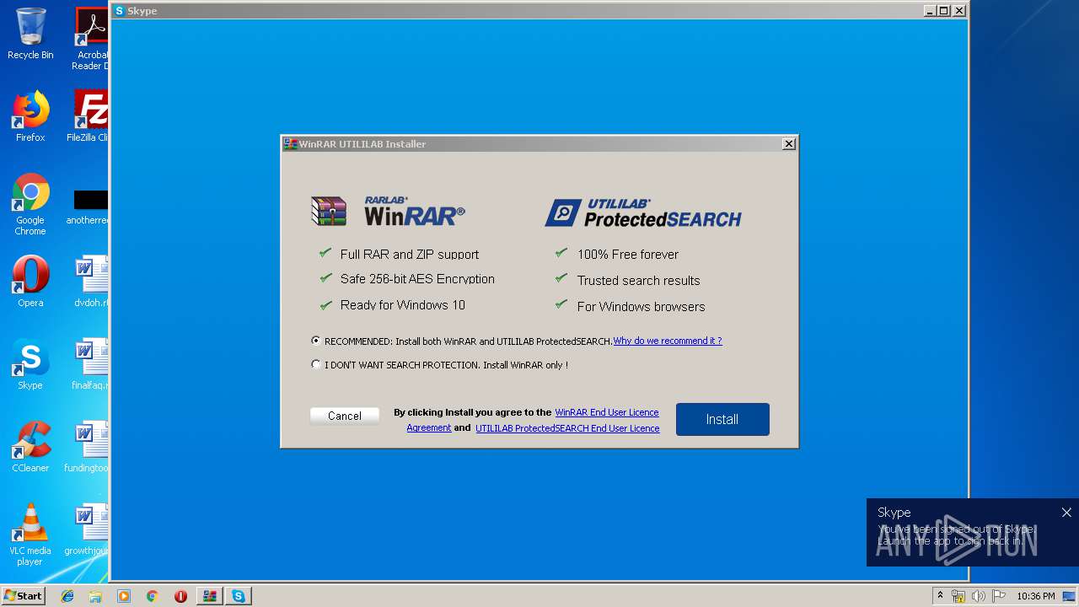Click the UTILILAB ProtectedSEARCH logo
This screenshot has width=1079, height=607.
tap(643, 213)
